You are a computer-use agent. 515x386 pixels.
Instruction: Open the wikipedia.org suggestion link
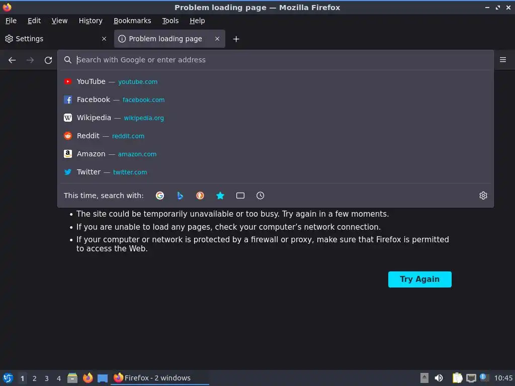pyautogui.click(x=144, y=118)
